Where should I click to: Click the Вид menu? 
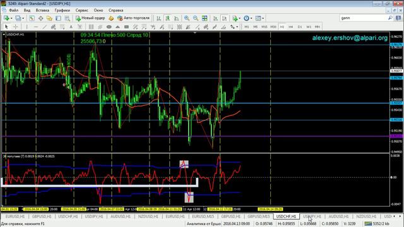pos(27,10)
